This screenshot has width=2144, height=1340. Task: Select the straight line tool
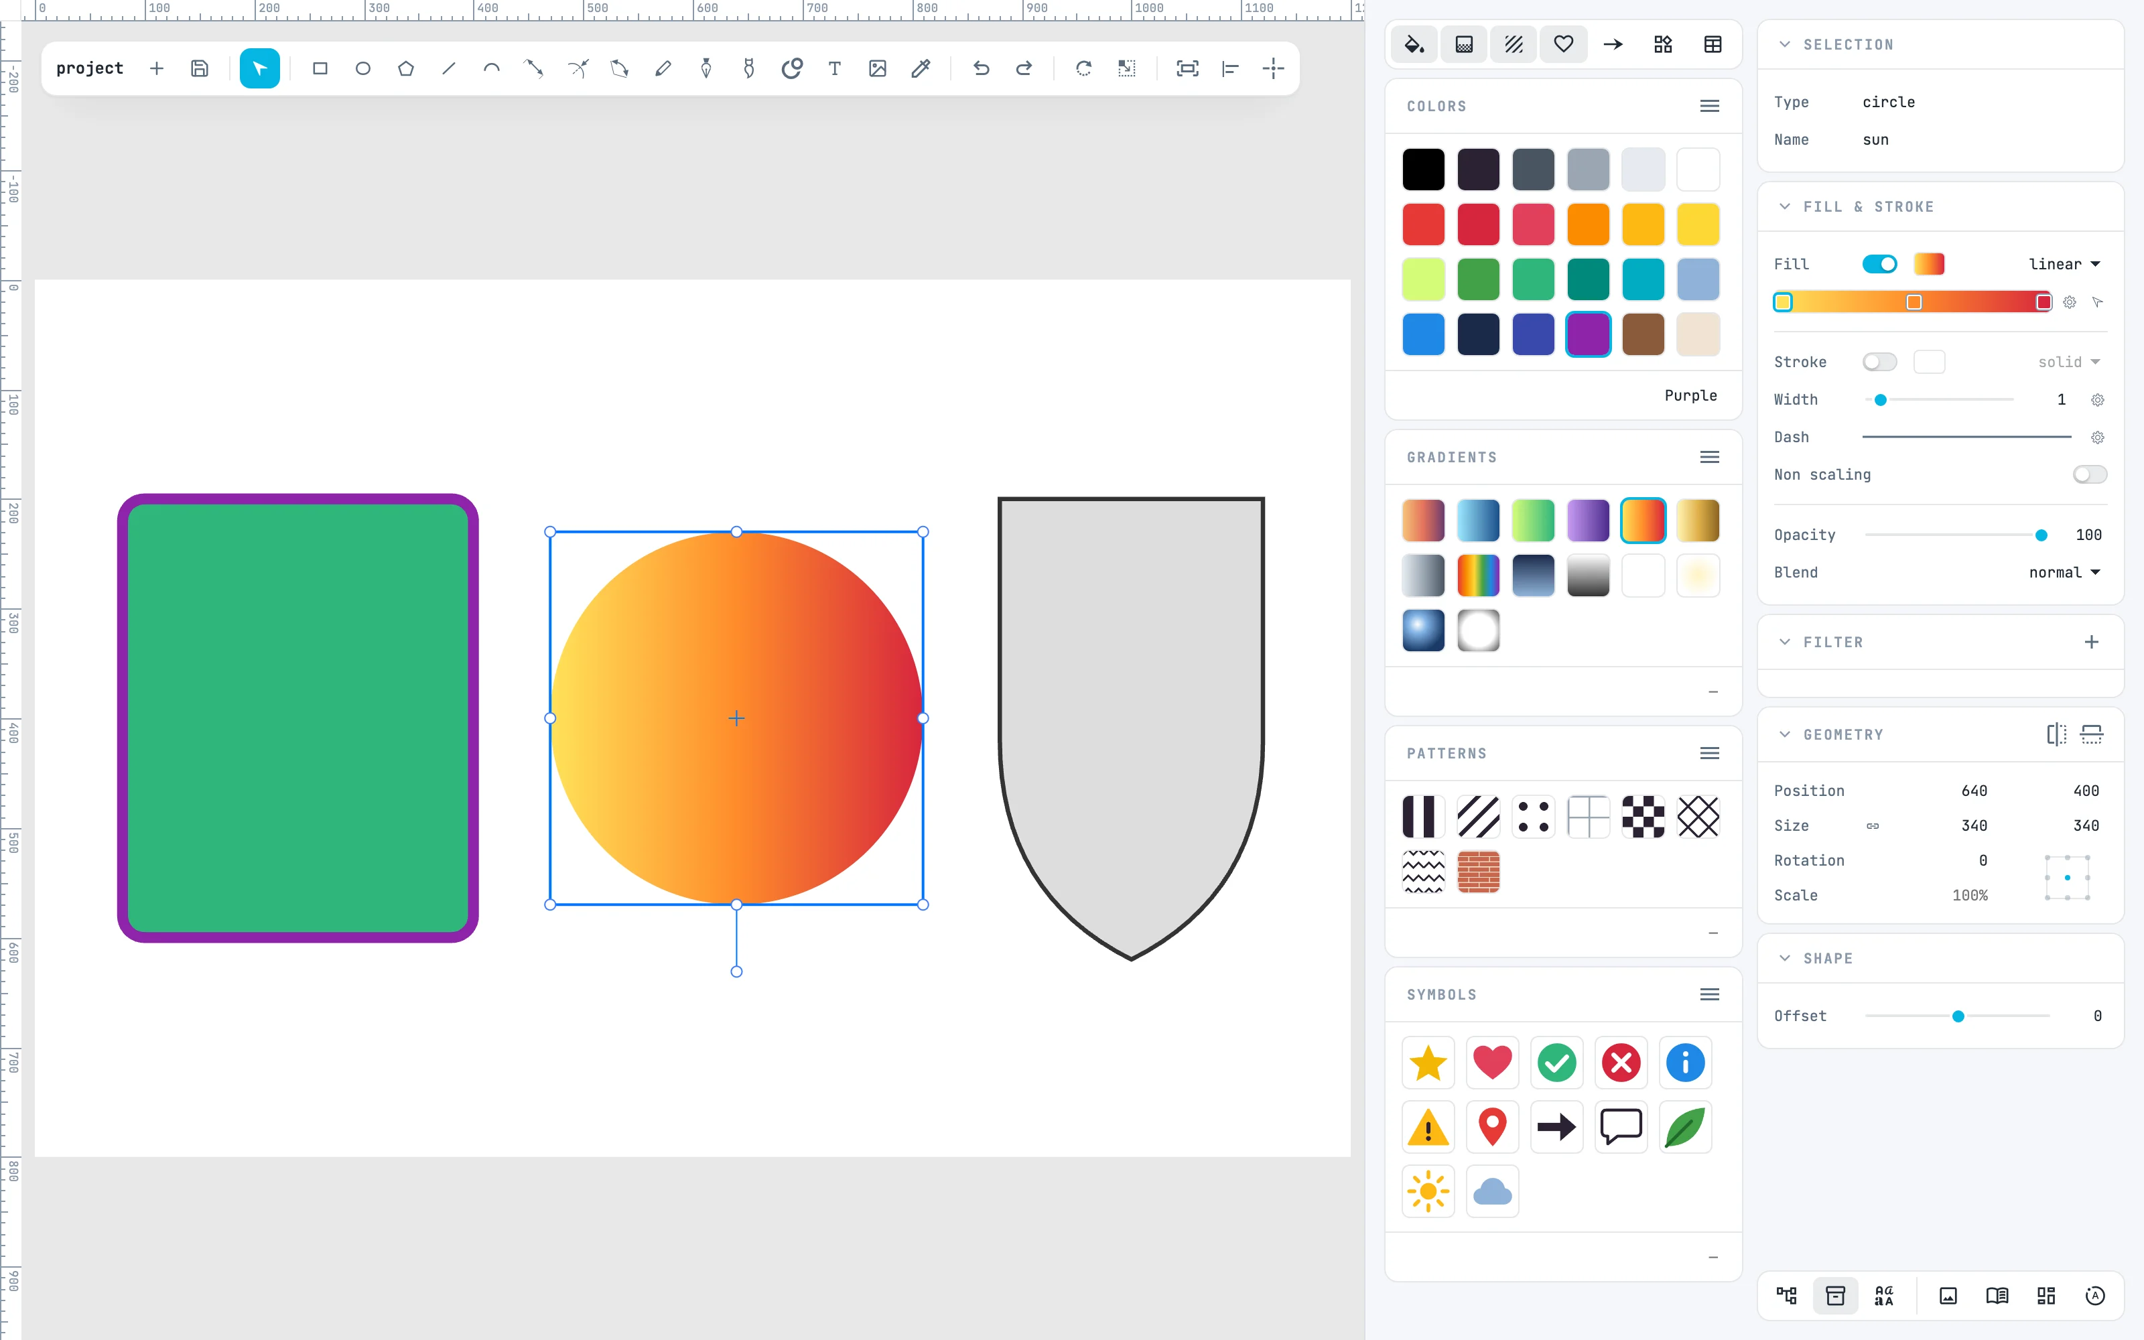[x=448, y=68]
